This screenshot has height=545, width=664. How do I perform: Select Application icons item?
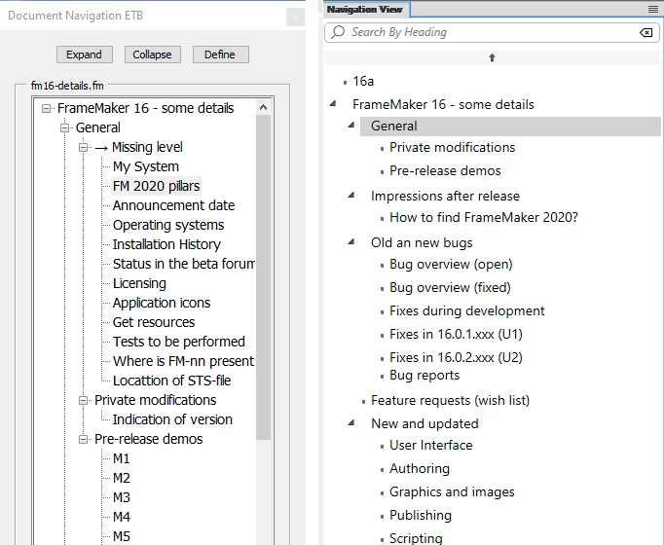point(162,303)
